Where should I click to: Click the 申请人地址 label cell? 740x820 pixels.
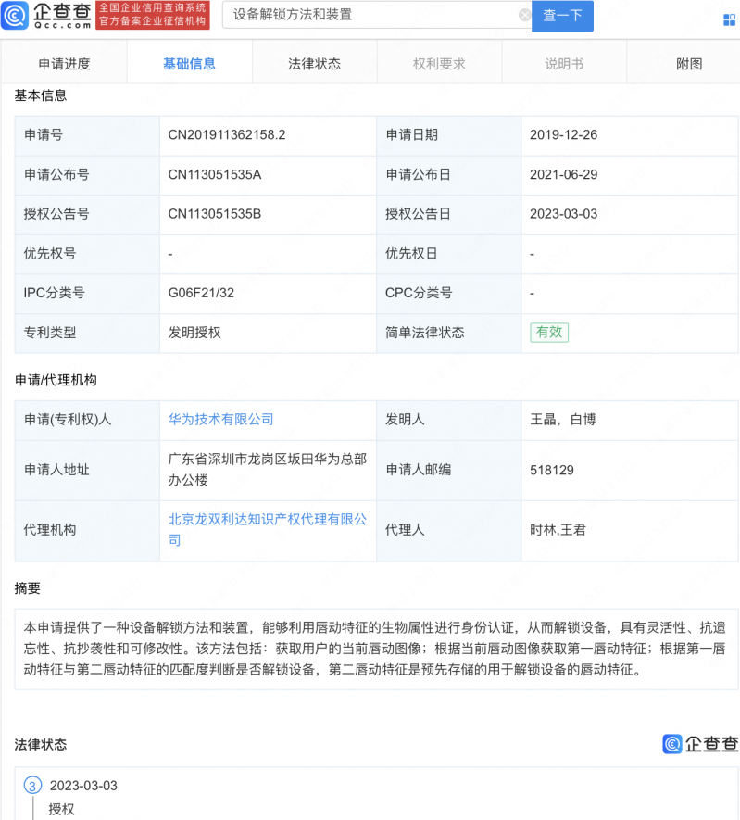[87, 470]
